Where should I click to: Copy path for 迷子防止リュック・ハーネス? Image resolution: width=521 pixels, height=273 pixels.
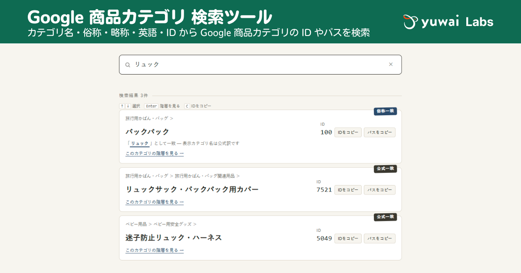pos(379,238)
